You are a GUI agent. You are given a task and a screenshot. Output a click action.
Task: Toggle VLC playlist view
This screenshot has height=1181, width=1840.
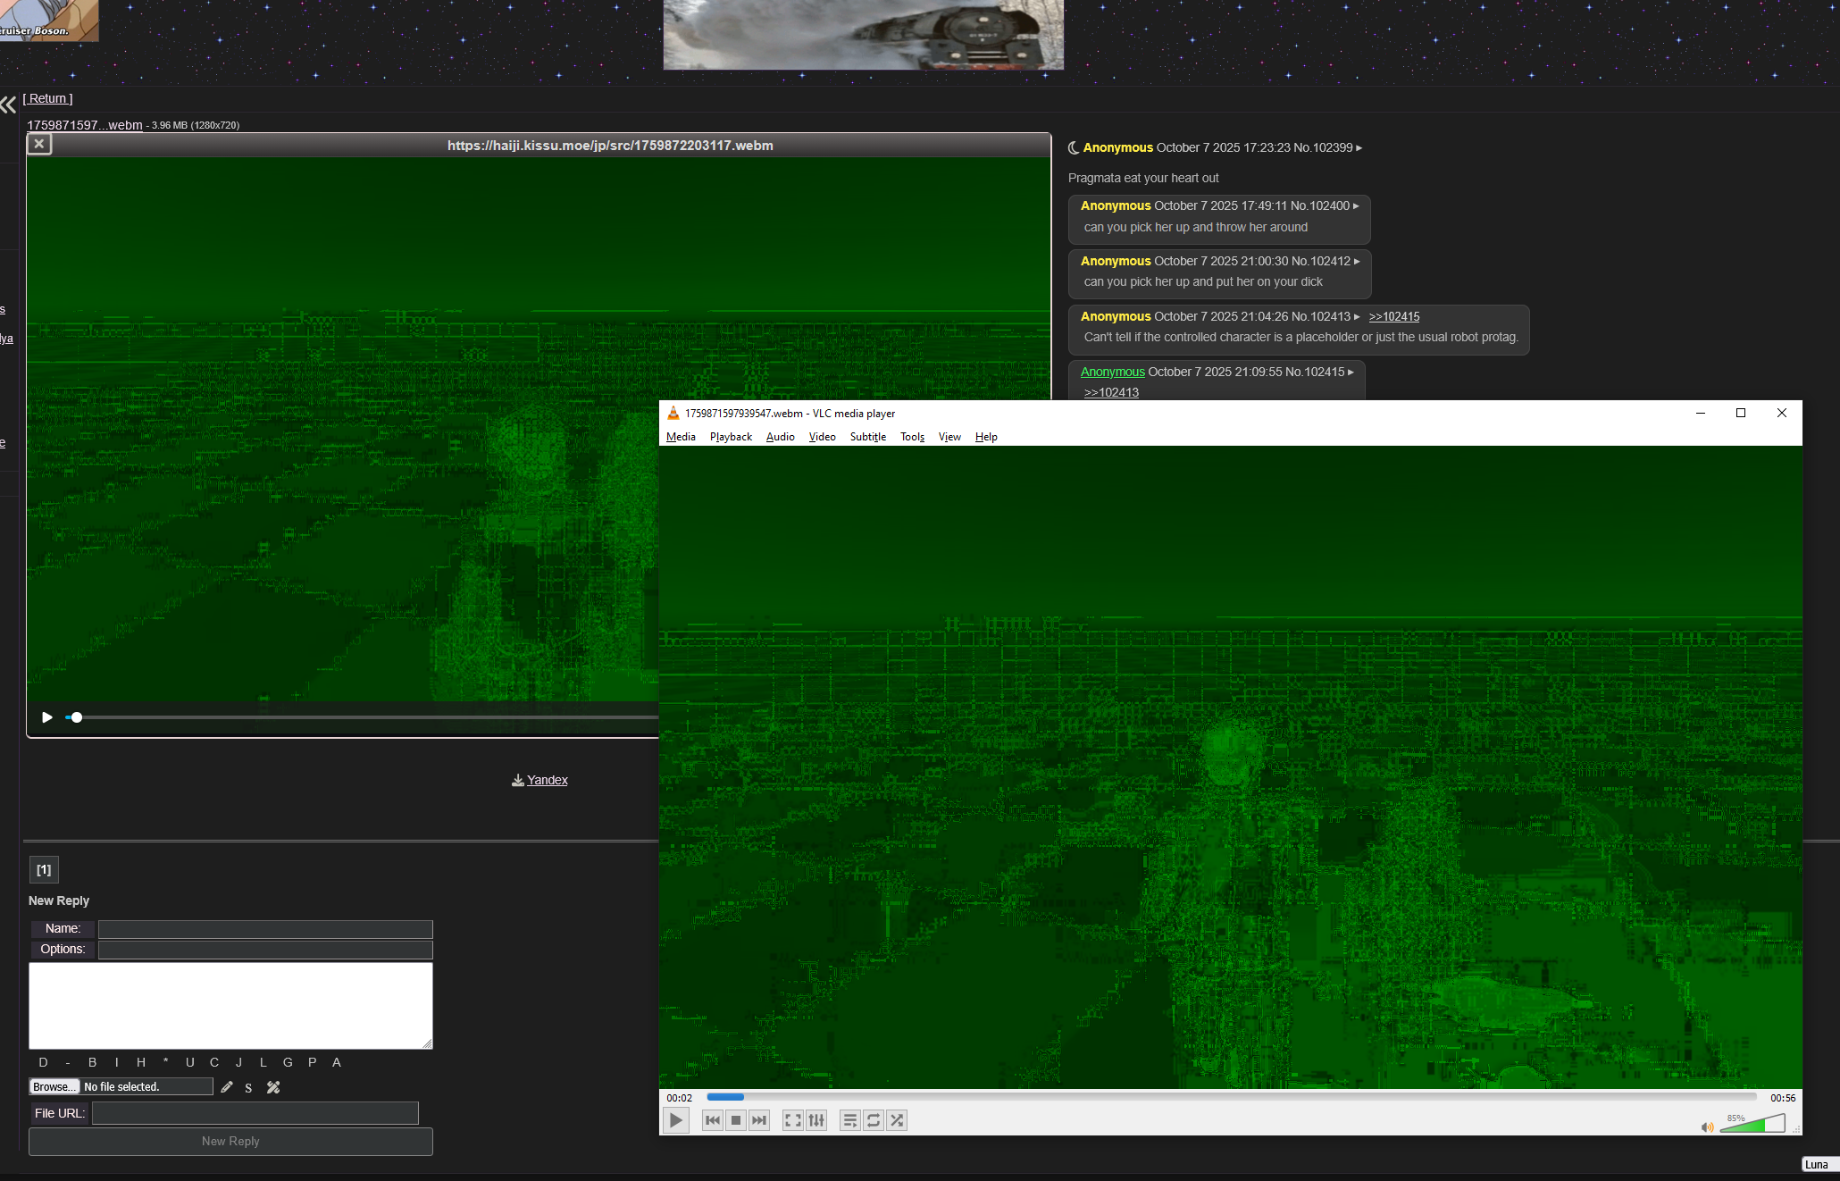coord(849,1120)
